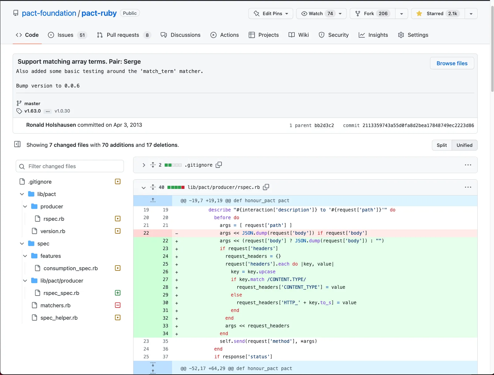The width and height of the screenshot is (494, 375).
Task: Click the removed status icon for matchers.rb
Action: click(x=118, y=305)
